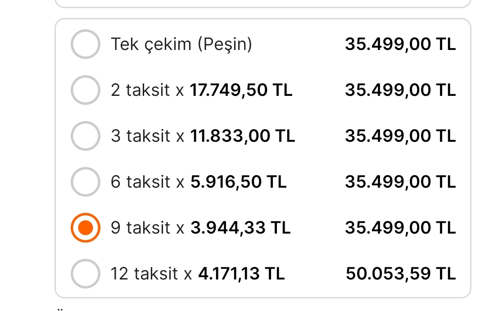Click the "12 taksit x" label text
480x311 pixels.
(151, 274)
